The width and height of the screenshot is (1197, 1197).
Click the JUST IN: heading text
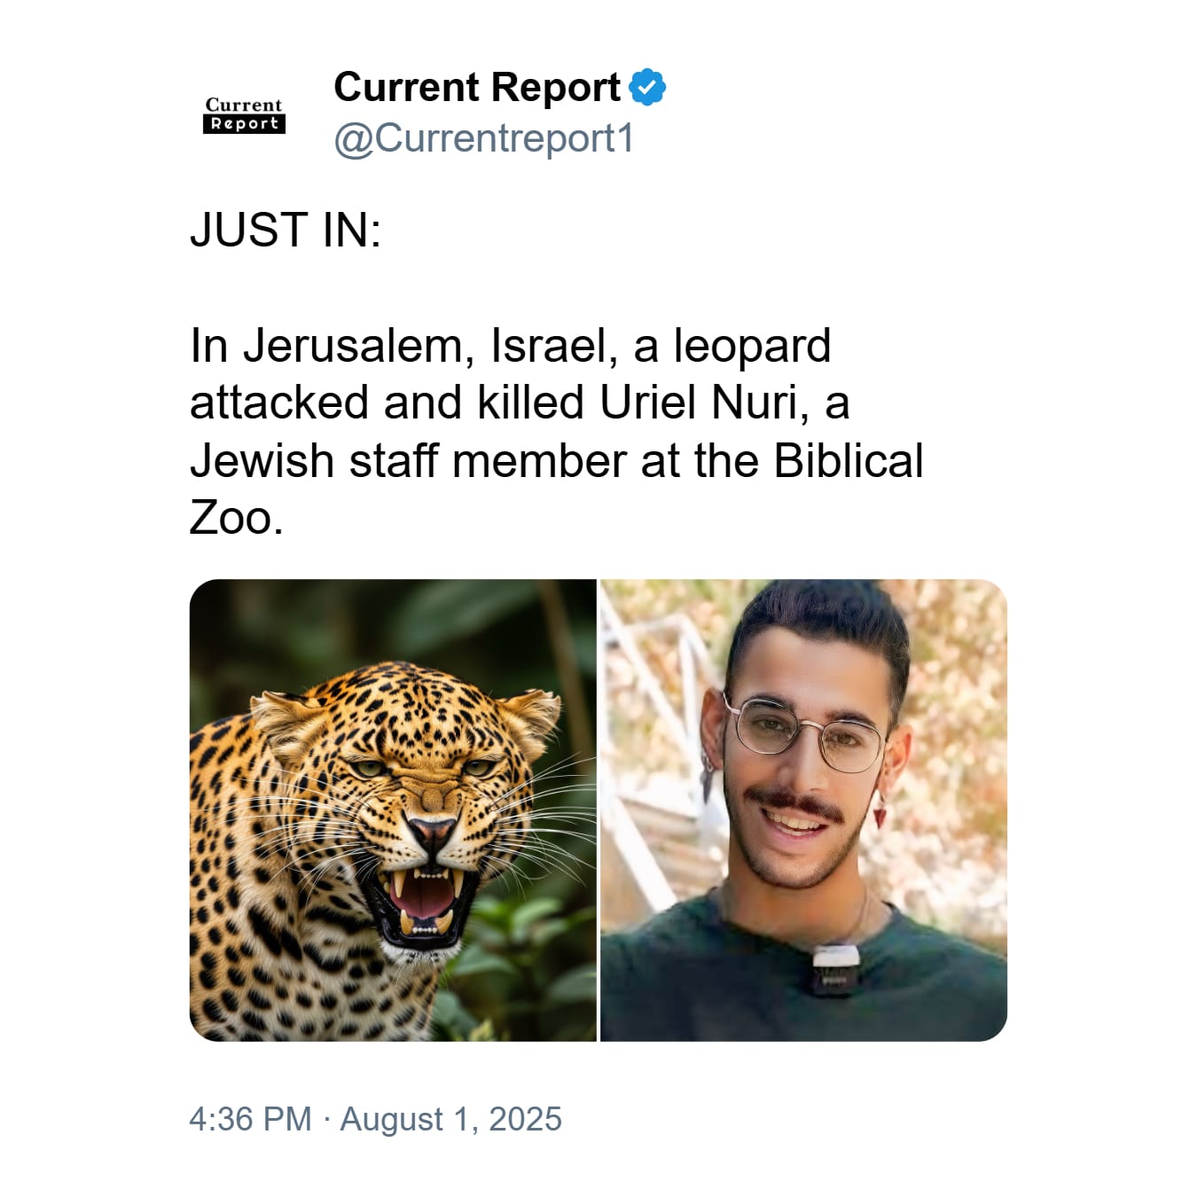(x=286, y=231)
